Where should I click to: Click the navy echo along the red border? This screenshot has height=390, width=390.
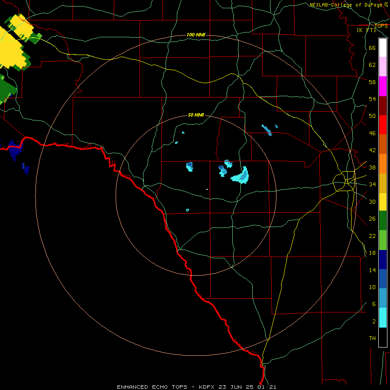pyautogui.click(x=14, y=150)
